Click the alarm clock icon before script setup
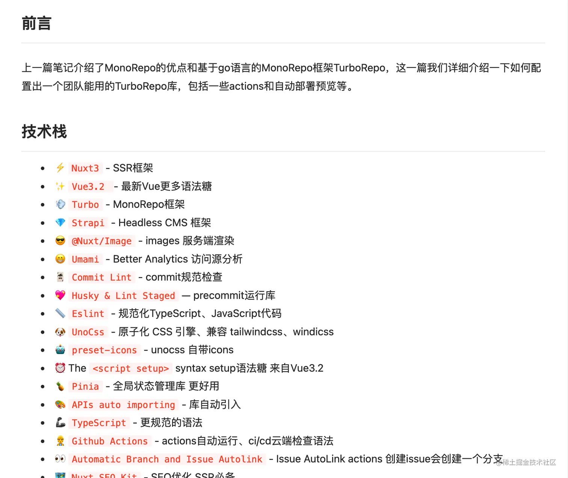This screenshot has height=478, width=568. coord(60,368)
